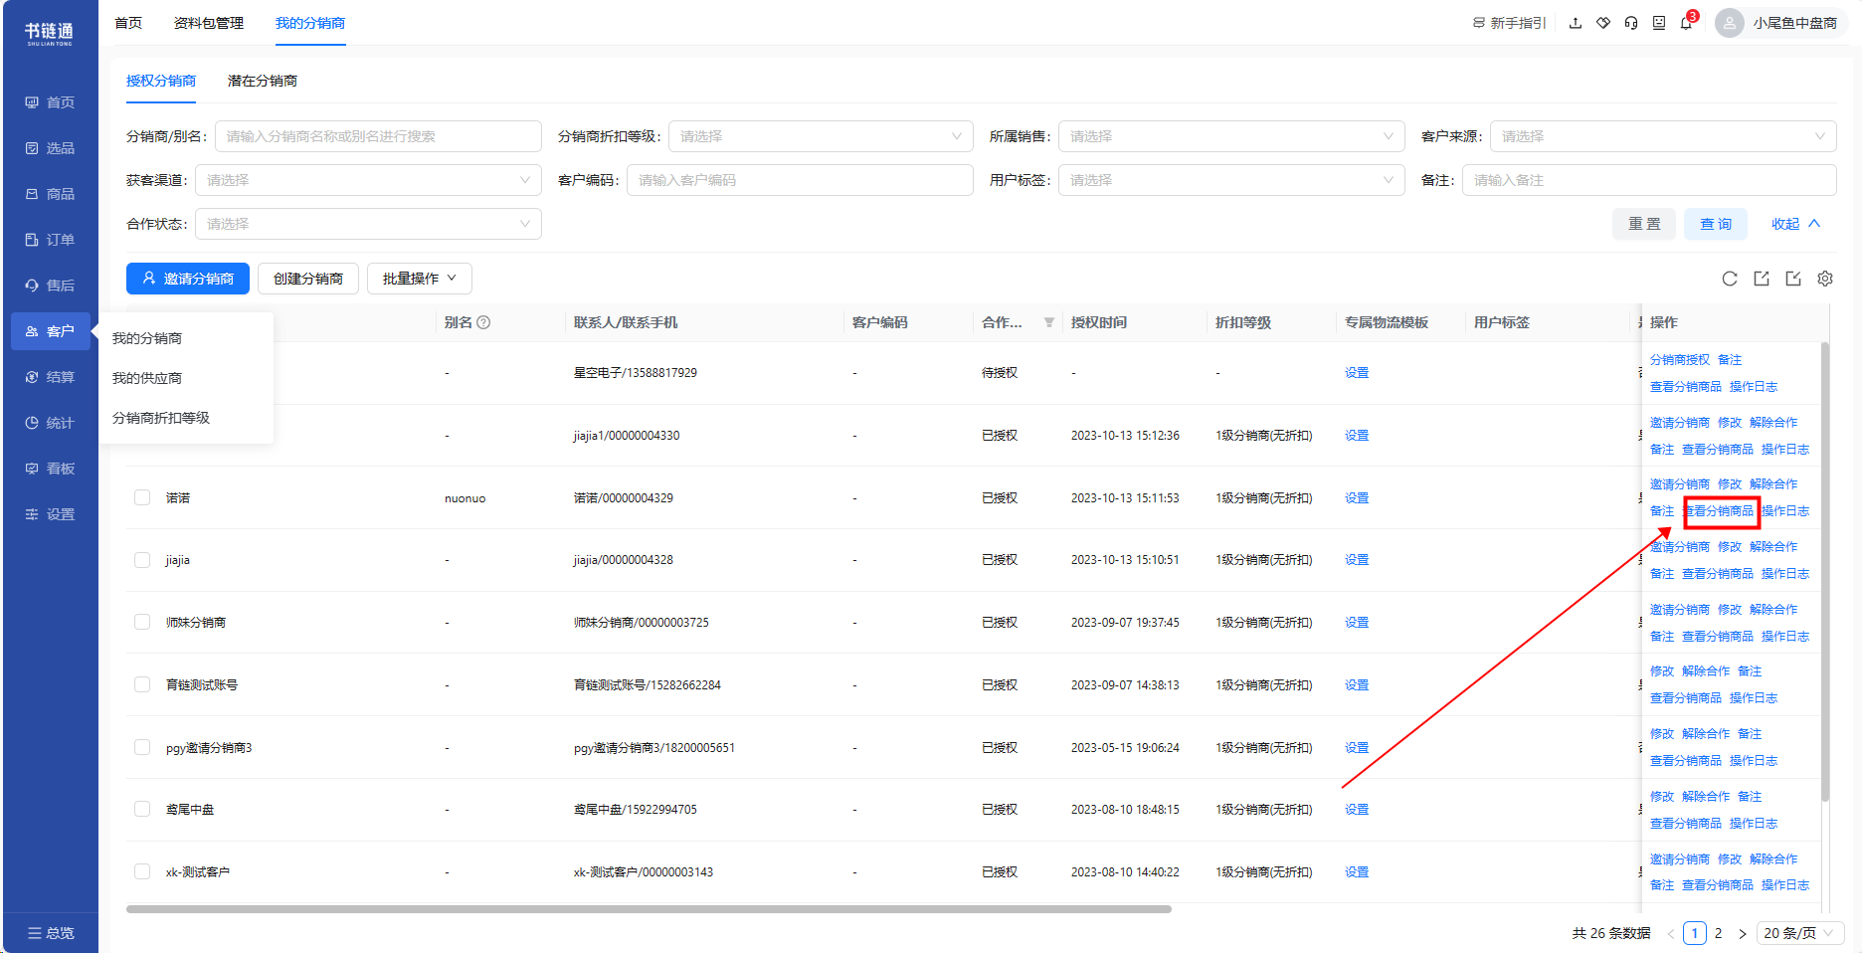
Task: Tick the checkbox for 师妹分销商 row
Action: 142,622
